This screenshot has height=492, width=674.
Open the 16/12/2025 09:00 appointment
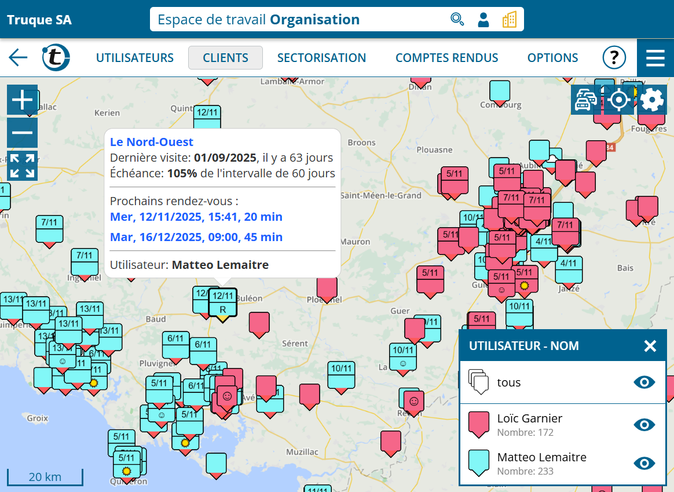196,237
